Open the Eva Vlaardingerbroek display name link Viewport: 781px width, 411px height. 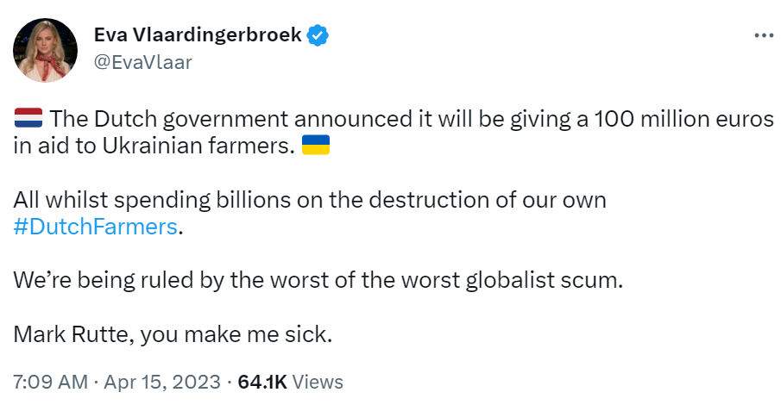click(197, 35)
